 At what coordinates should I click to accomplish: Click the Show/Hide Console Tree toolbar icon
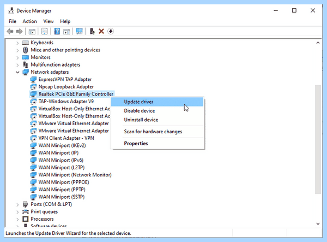[32, 31]
